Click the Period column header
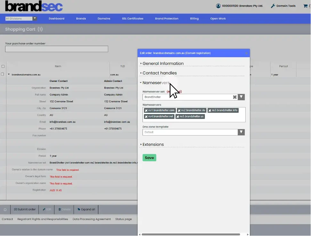The width and height of the screenshot is (311, 236). coord(283,66)
